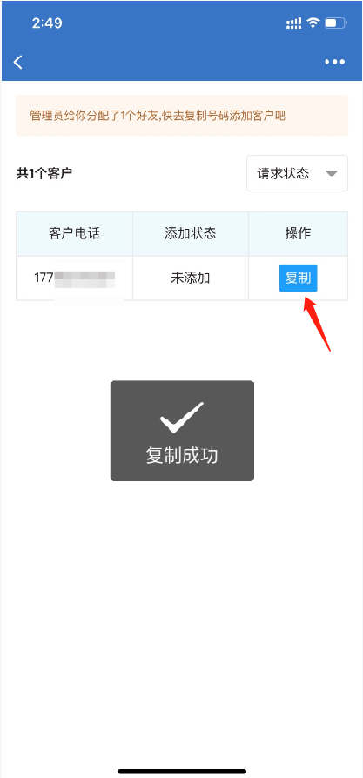Tap the Wi-Fi status icon
Viewport: 363px width, 778px height.
[313, 23]
